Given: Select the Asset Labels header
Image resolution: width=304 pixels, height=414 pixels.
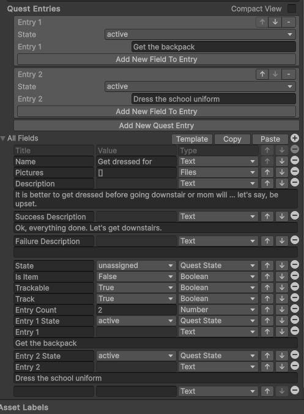Looking at the screenshot, I should point(24,407).
